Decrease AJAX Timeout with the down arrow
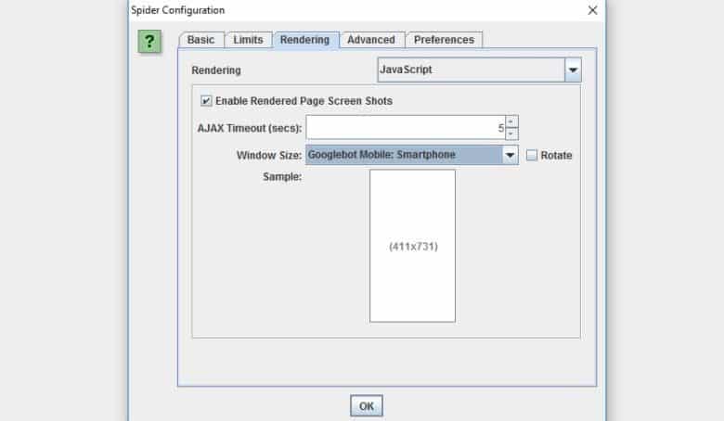This screenshot has width=724, height=421. [x=512, y=133]
